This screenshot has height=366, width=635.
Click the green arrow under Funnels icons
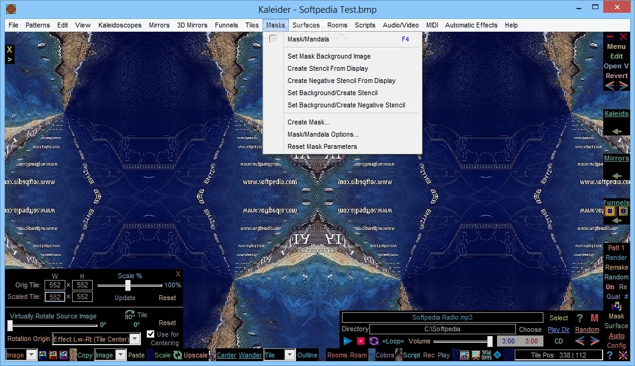pyautogui.click(x=617, y=220)
